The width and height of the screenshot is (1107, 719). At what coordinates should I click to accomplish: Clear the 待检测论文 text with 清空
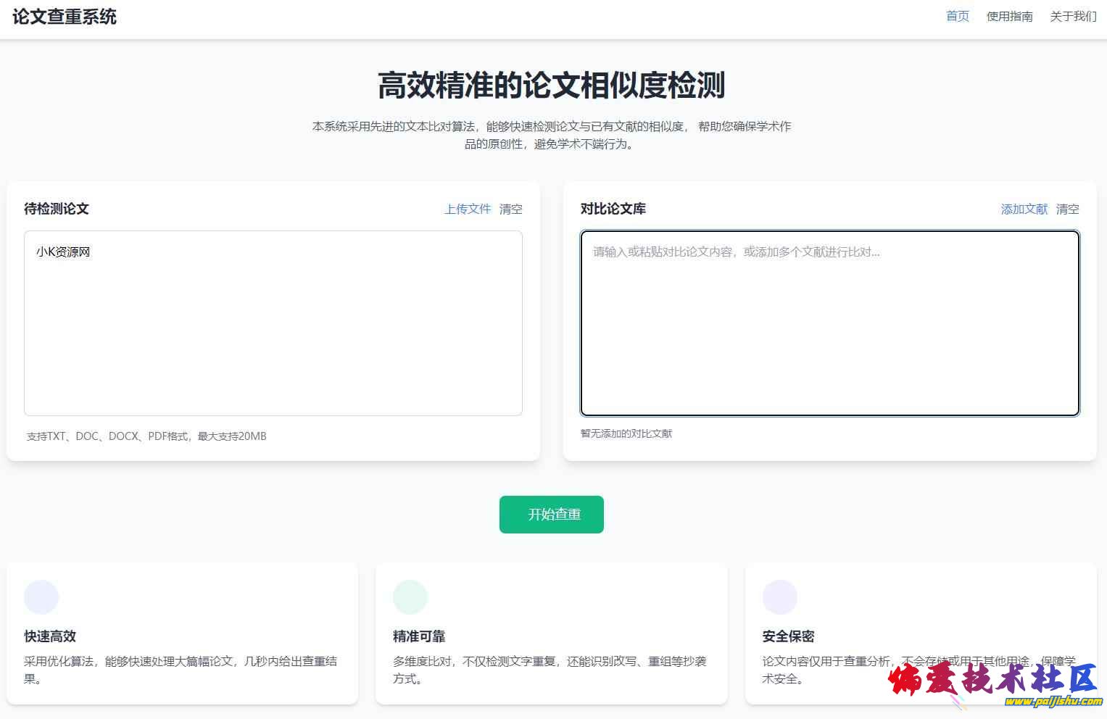coord(510,209)
